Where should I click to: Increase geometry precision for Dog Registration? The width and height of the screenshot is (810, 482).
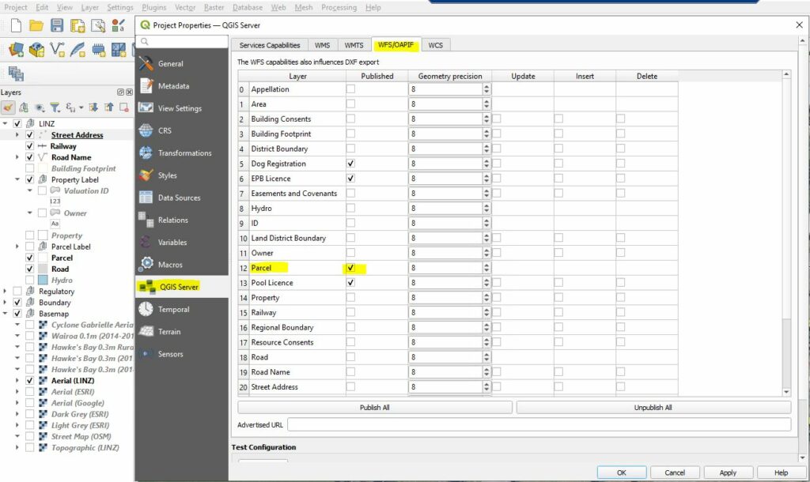(486, 161)
